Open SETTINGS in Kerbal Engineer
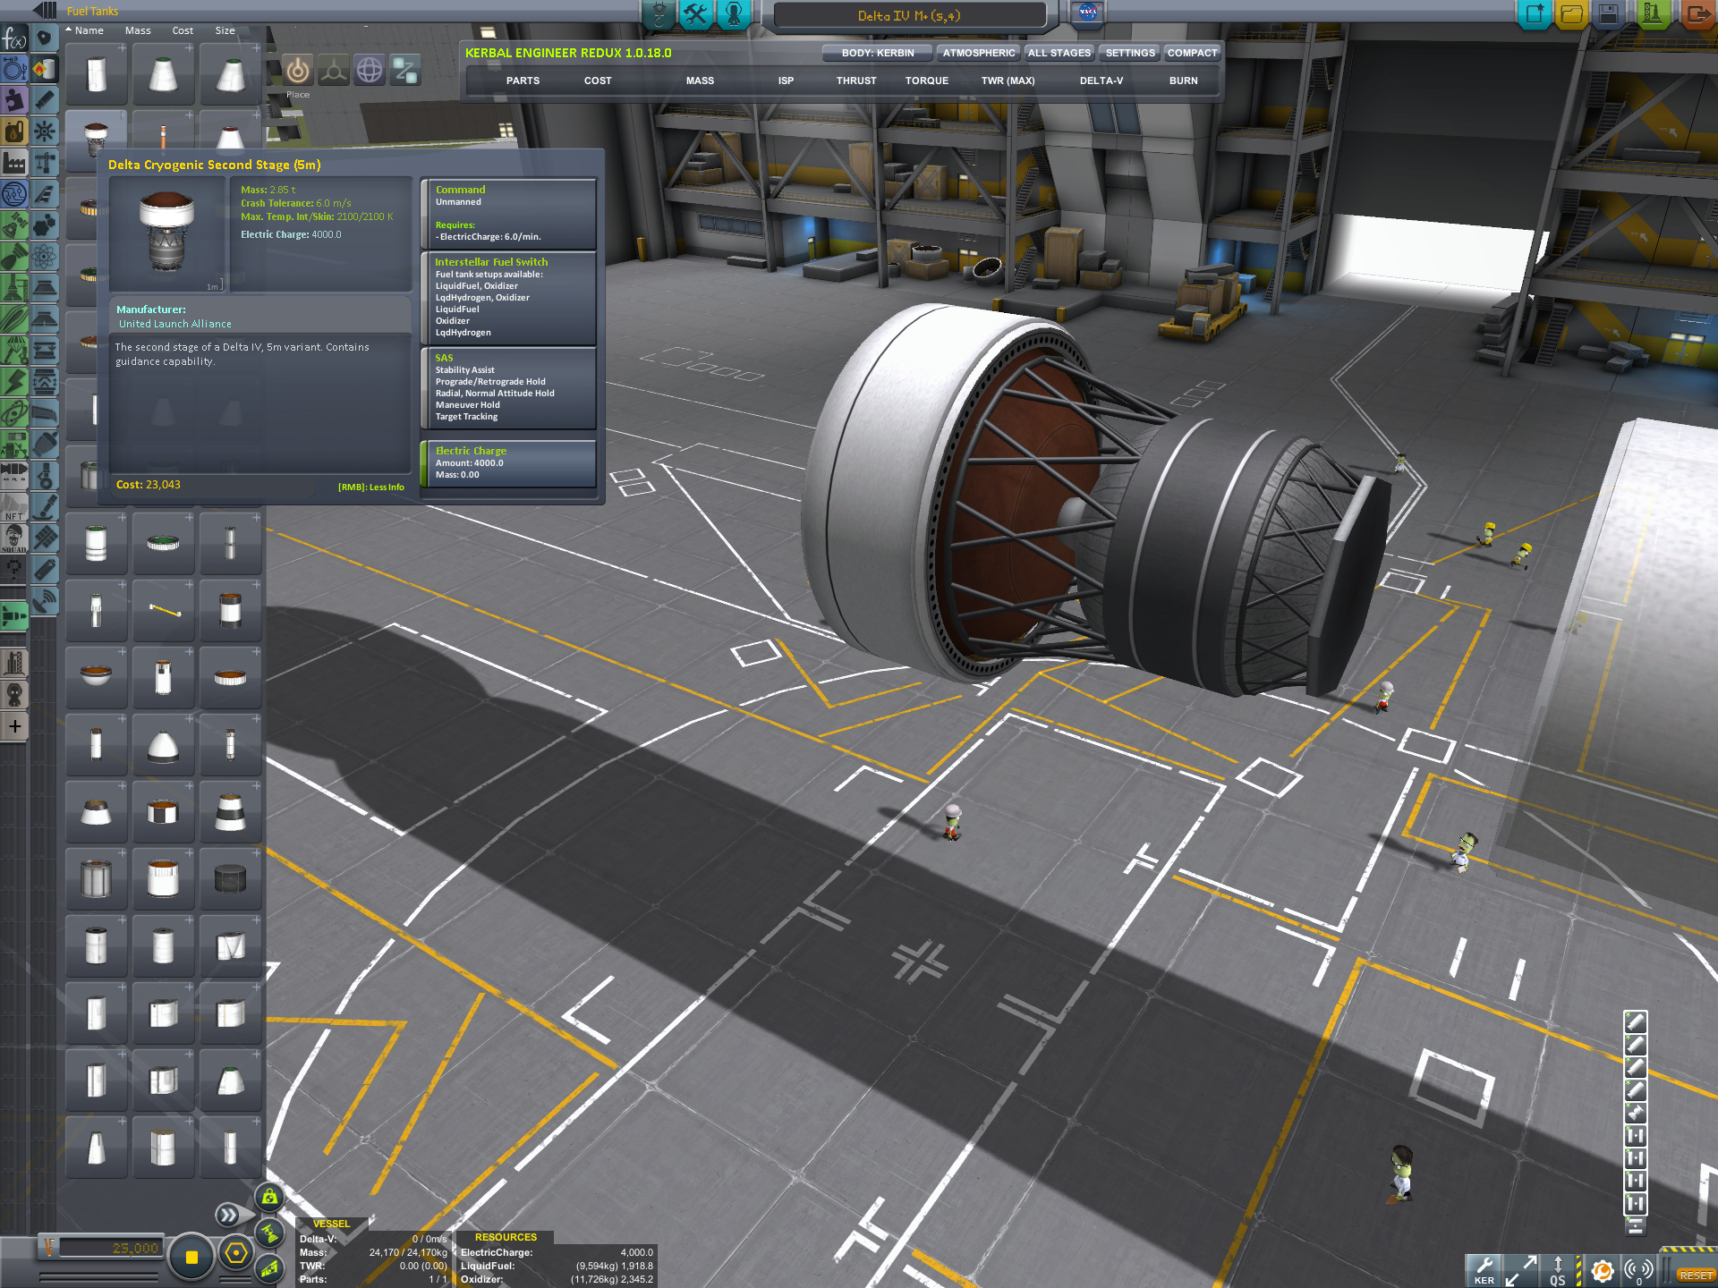Image resolution: width=1718 pixels, height=1288 pixels. point(1130,53)
